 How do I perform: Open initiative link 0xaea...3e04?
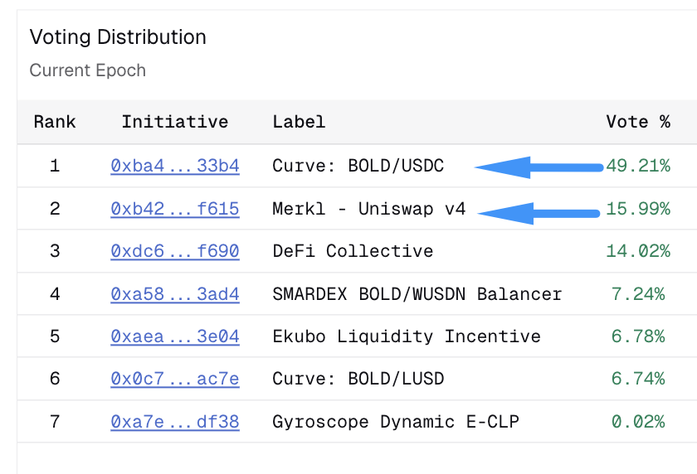tap(175, 336)
